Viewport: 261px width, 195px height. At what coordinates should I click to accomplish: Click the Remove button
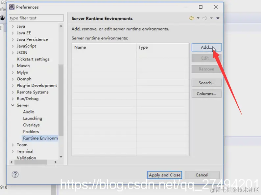(206, 69)
